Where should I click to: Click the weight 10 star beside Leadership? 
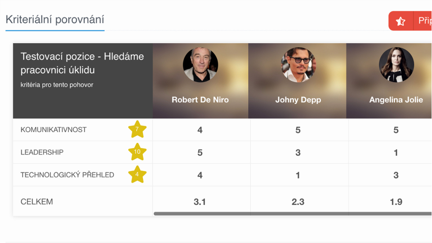point(137,152)
